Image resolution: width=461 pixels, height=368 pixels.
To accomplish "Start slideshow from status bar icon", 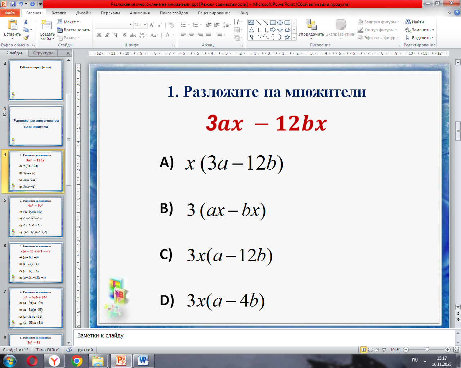I will [384, 350].
